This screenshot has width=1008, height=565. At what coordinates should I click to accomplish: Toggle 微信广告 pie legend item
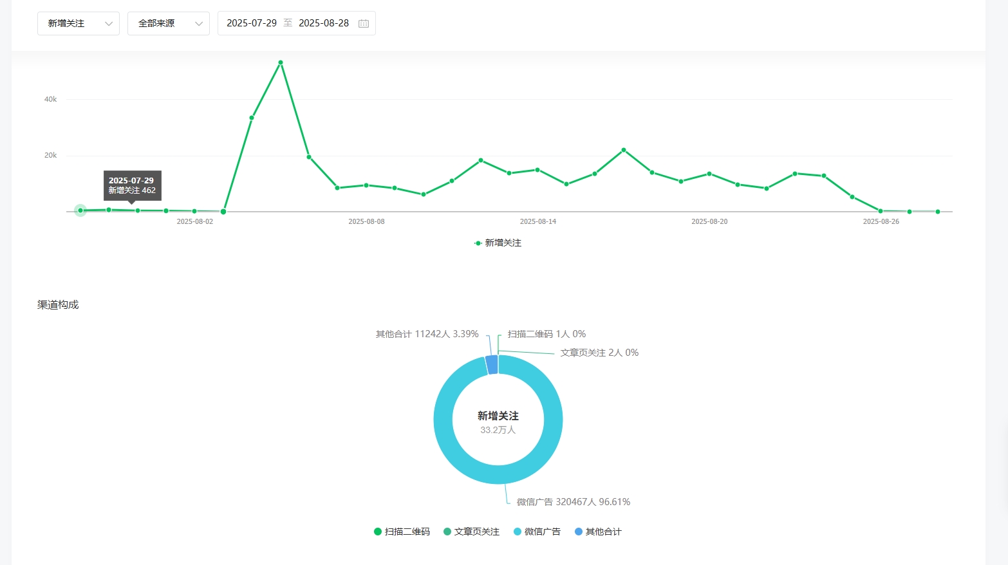[537, 532]
